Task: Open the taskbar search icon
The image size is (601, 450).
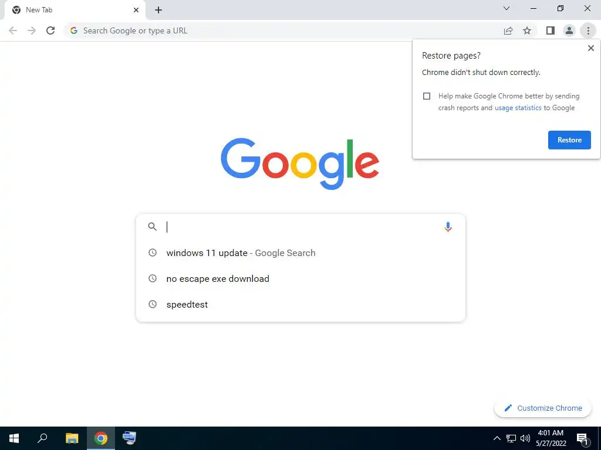Action: coord(42,438)
